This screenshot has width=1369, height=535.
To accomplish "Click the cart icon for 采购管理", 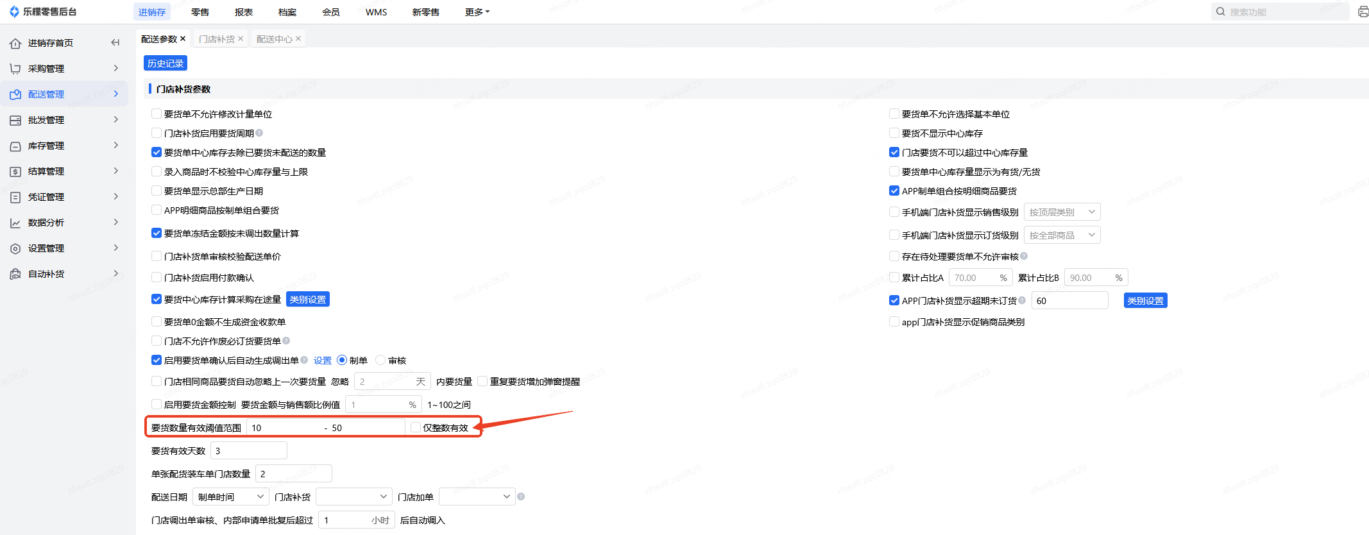I will coord(15,69).
